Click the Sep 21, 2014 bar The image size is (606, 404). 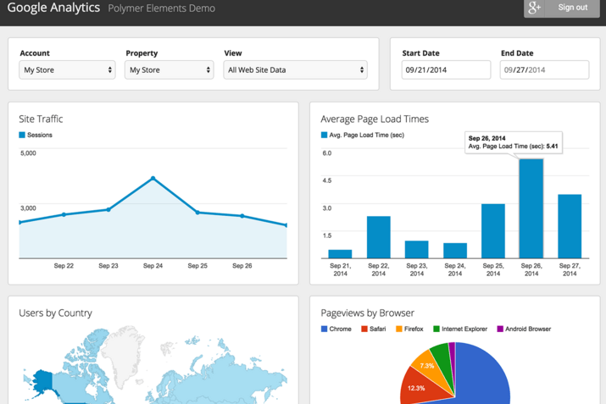point(340,254)
